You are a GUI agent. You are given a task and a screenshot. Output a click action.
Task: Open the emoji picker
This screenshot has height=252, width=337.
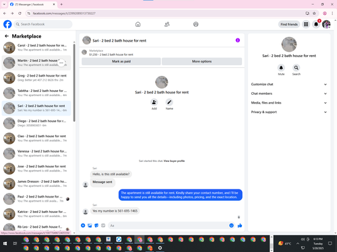point(231,226)
